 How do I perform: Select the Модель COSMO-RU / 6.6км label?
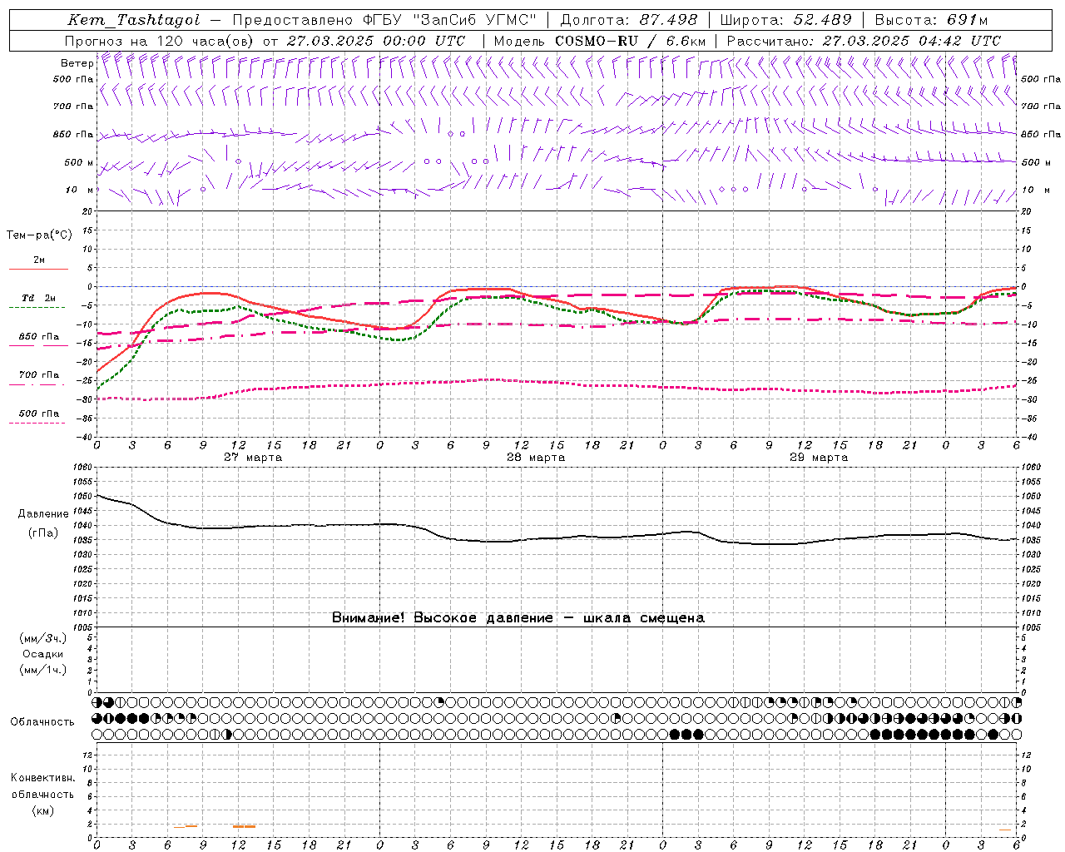pyautogui.click(x=599, y=41)
